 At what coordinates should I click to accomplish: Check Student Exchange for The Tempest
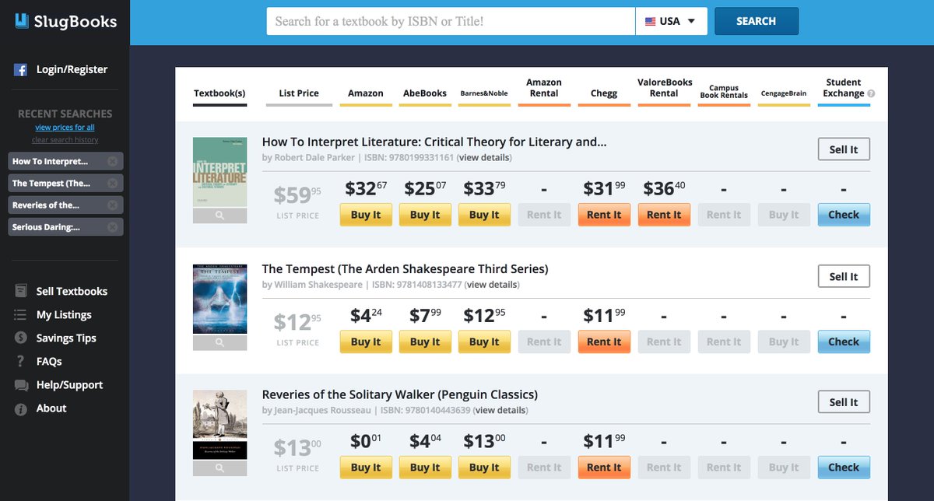(x=844, y=342)
